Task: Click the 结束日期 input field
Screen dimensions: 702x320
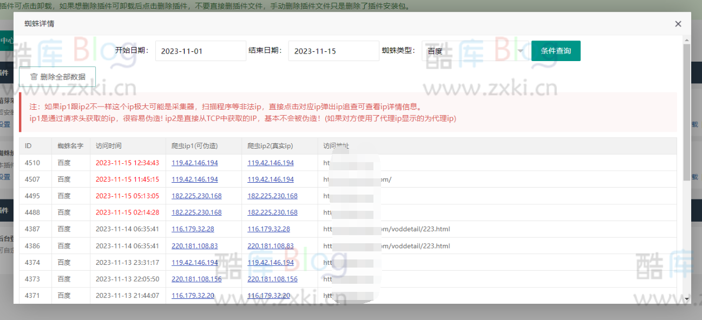Action: (333, 51)
